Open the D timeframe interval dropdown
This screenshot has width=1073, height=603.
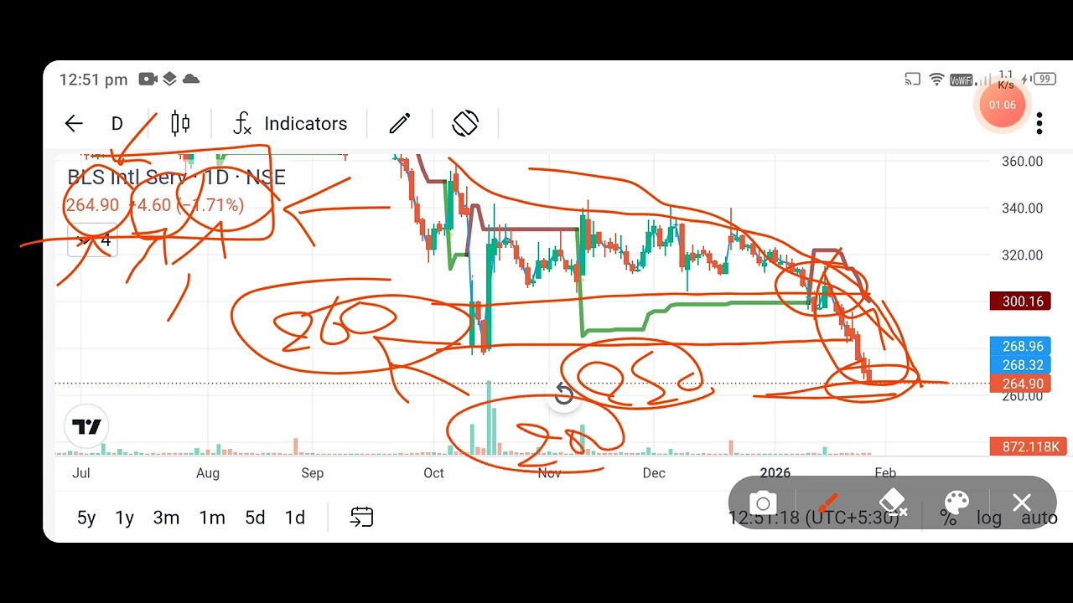pos(117,124)
